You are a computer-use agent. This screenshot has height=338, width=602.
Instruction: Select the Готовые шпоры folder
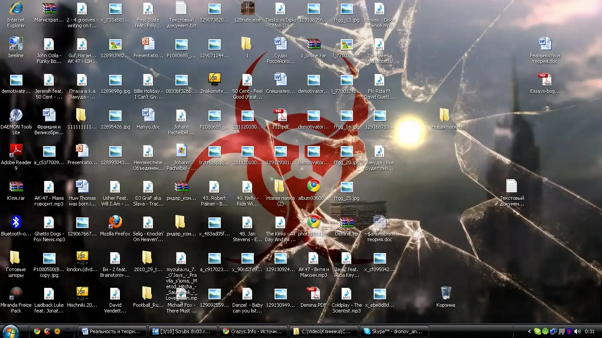pos(16,258)
